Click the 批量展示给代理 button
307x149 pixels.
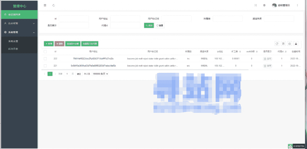point(90,44)
